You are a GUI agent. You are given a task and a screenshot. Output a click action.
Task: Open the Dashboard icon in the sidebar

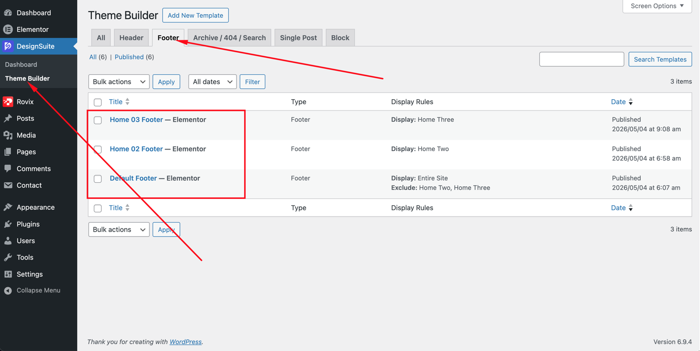[8, 13]
